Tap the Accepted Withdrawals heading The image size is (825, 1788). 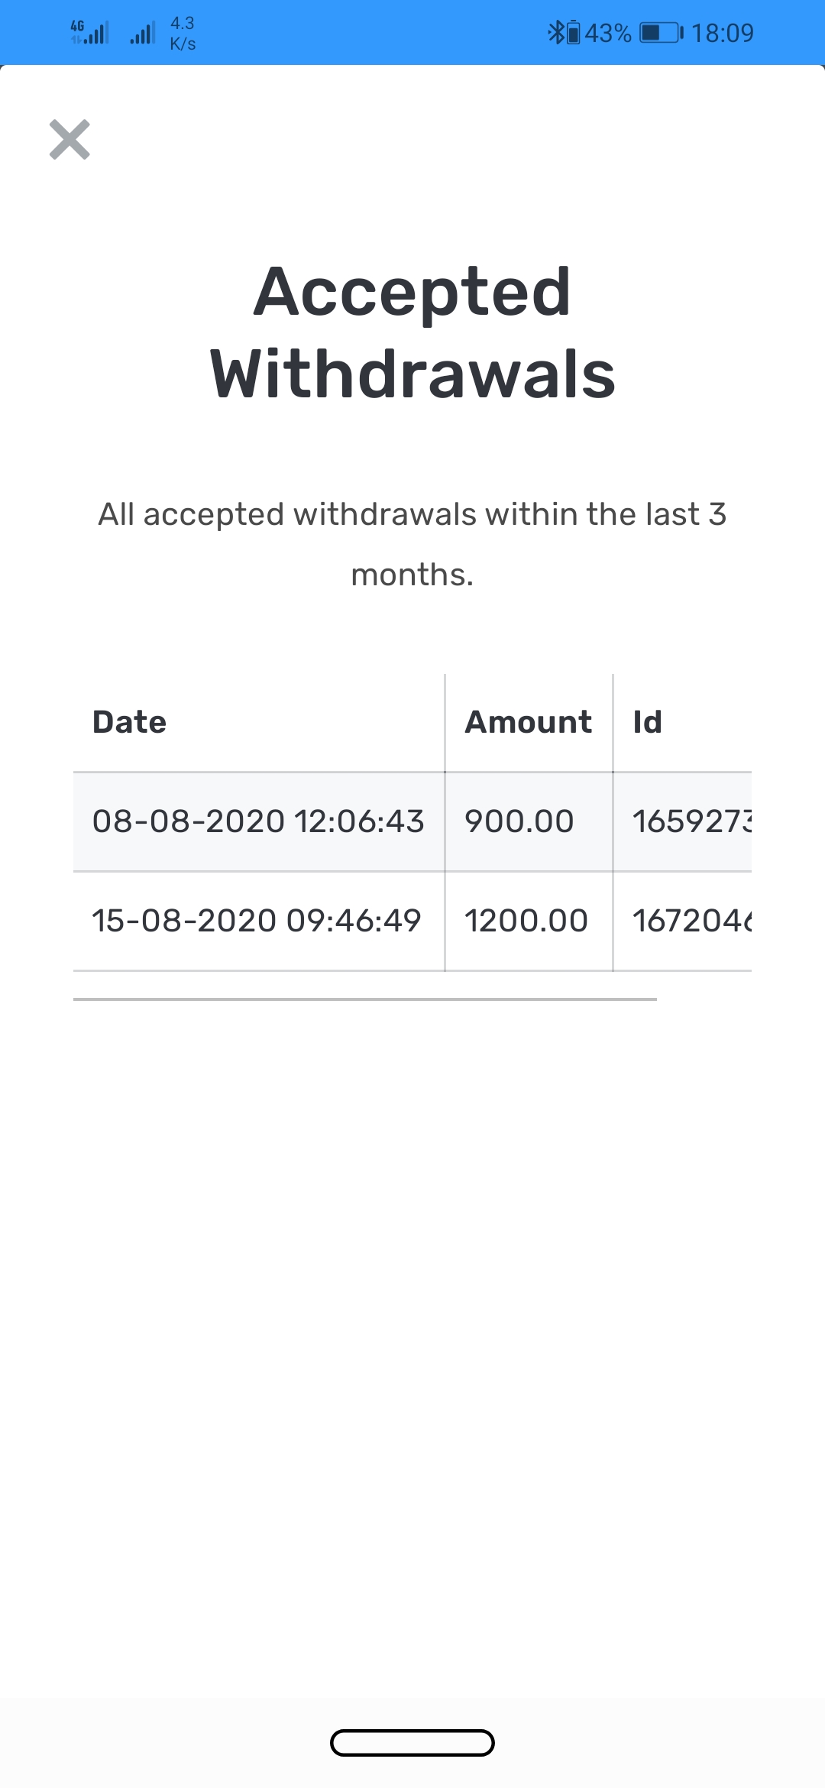pyautogui.click(x=412, y=332)
